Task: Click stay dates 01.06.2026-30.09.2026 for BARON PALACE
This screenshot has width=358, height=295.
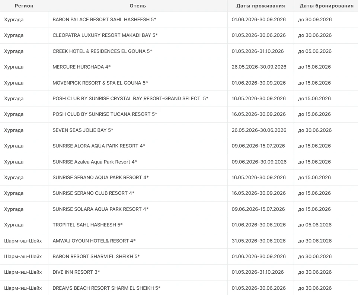Action: (x=259, y=20)
